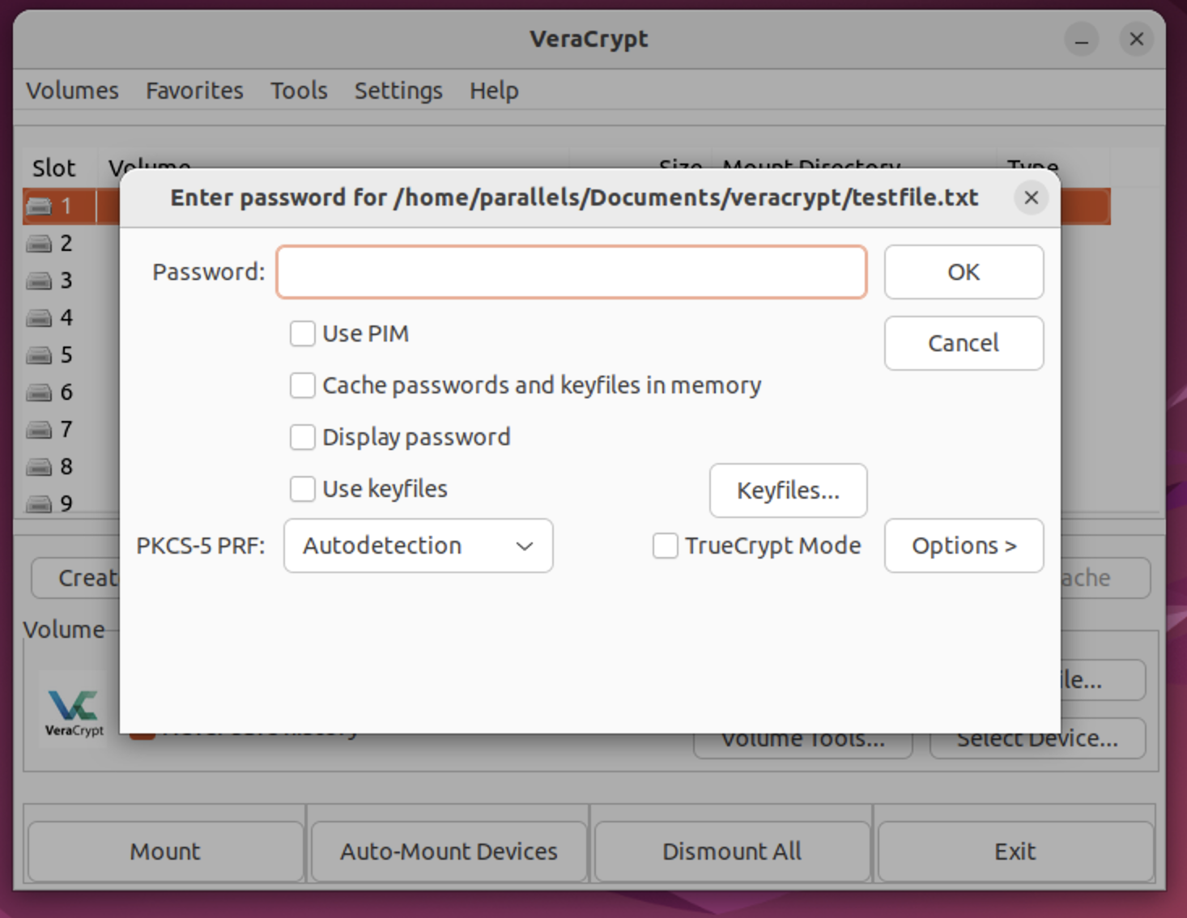
Task: Enable the Use PIM option
Action: pos(302,333)
